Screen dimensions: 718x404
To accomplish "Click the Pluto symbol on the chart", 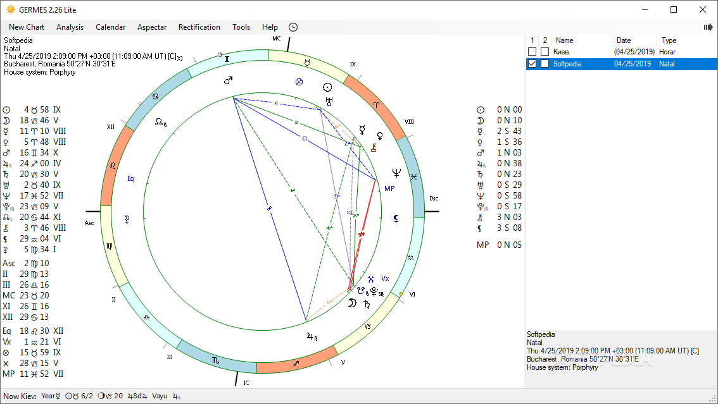I will coord(375,291).
